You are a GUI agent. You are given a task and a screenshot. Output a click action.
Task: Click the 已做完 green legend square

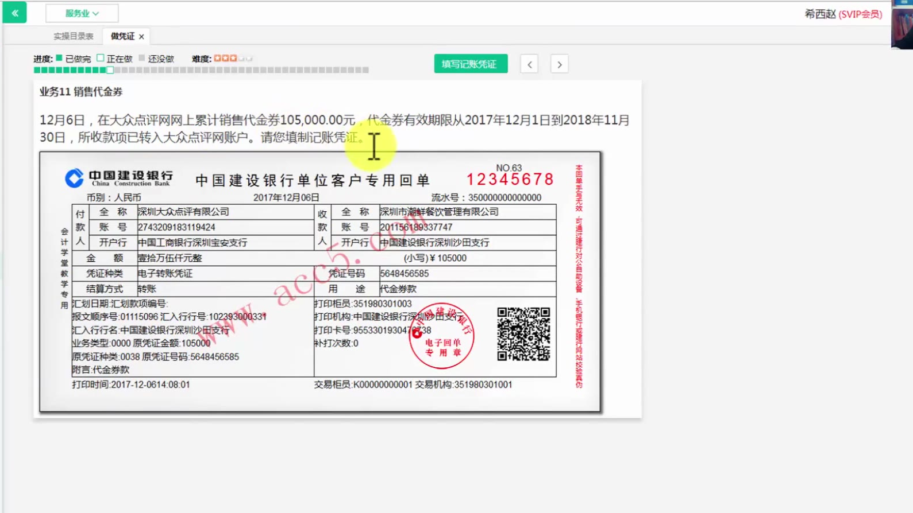coord(59,58)
